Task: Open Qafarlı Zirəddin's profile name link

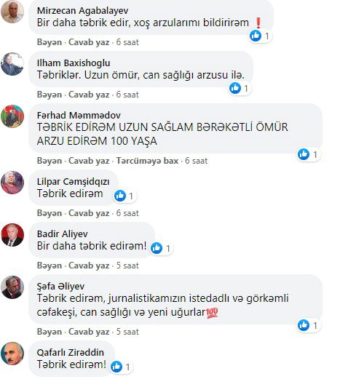Action: click(x=71, y=352)
